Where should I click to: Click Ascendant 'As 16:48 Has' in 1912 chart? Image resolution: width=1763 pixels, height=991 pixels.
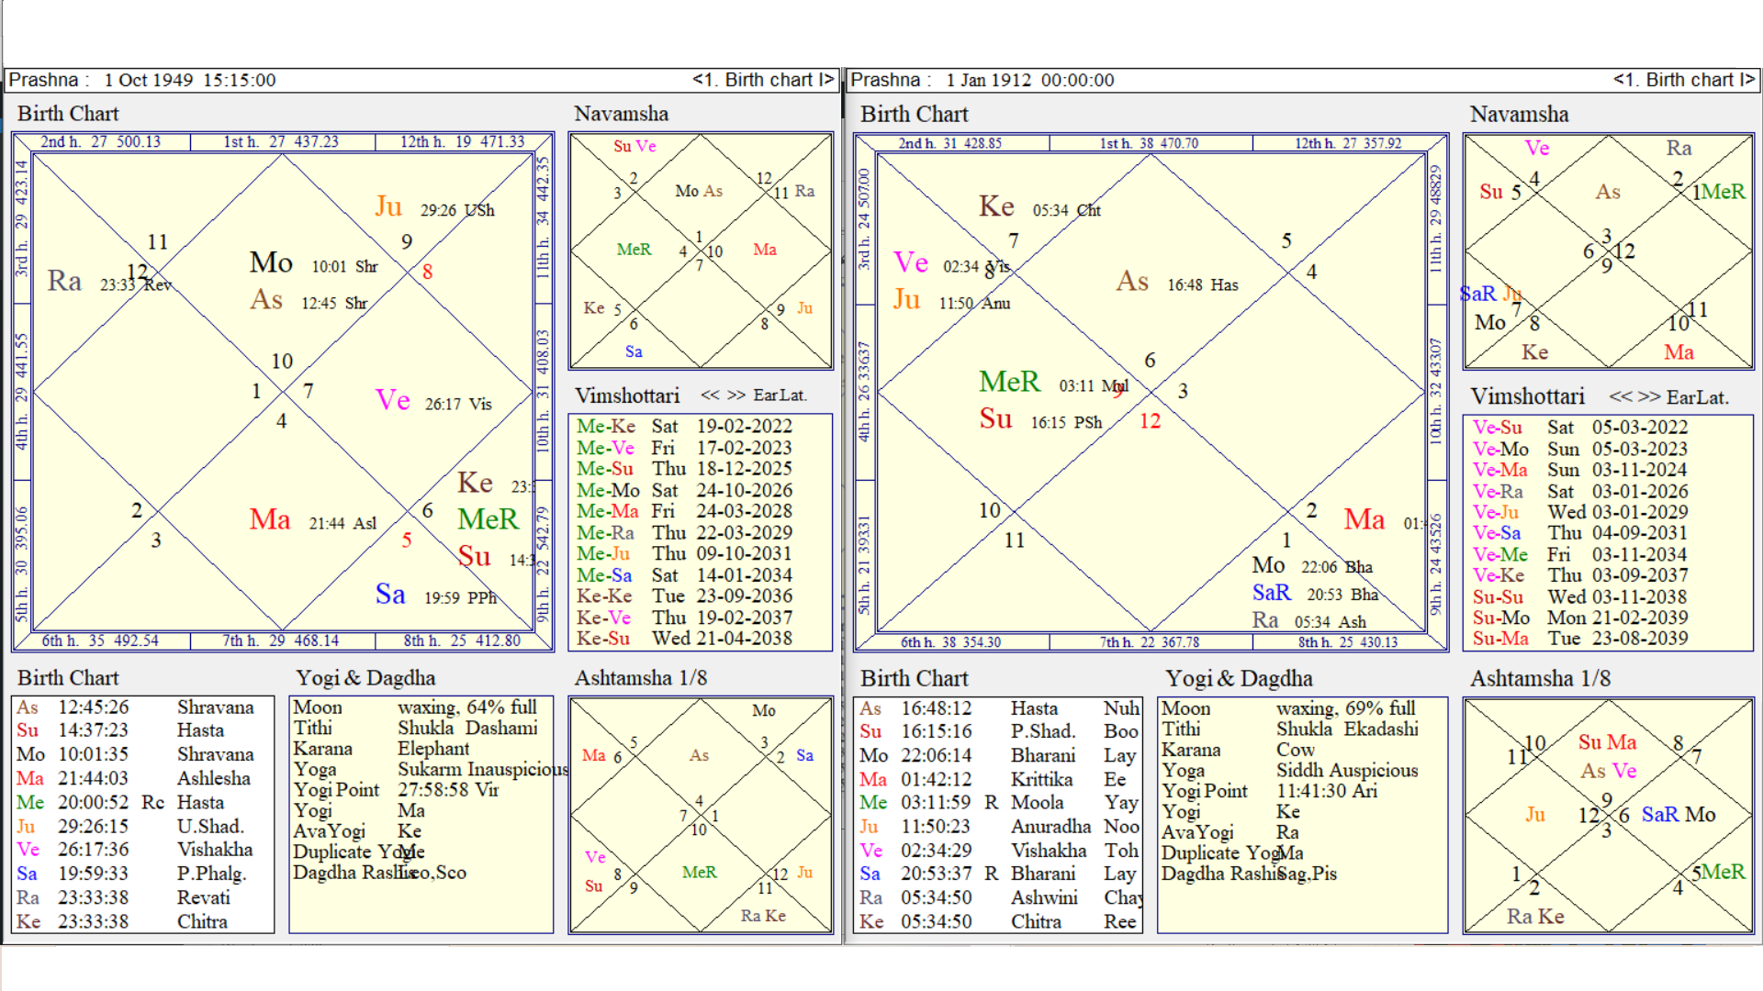(1177, 283)
